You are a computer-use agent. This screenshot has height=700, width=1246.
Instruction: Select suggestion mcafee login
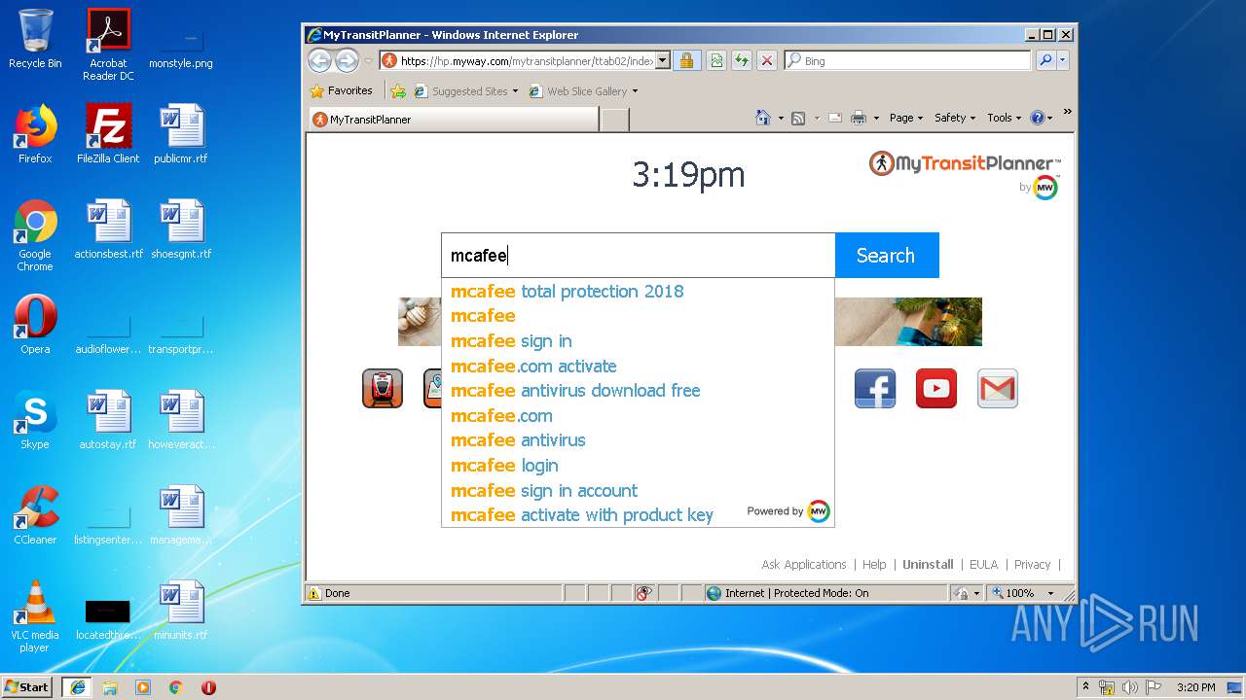point(638,466)
